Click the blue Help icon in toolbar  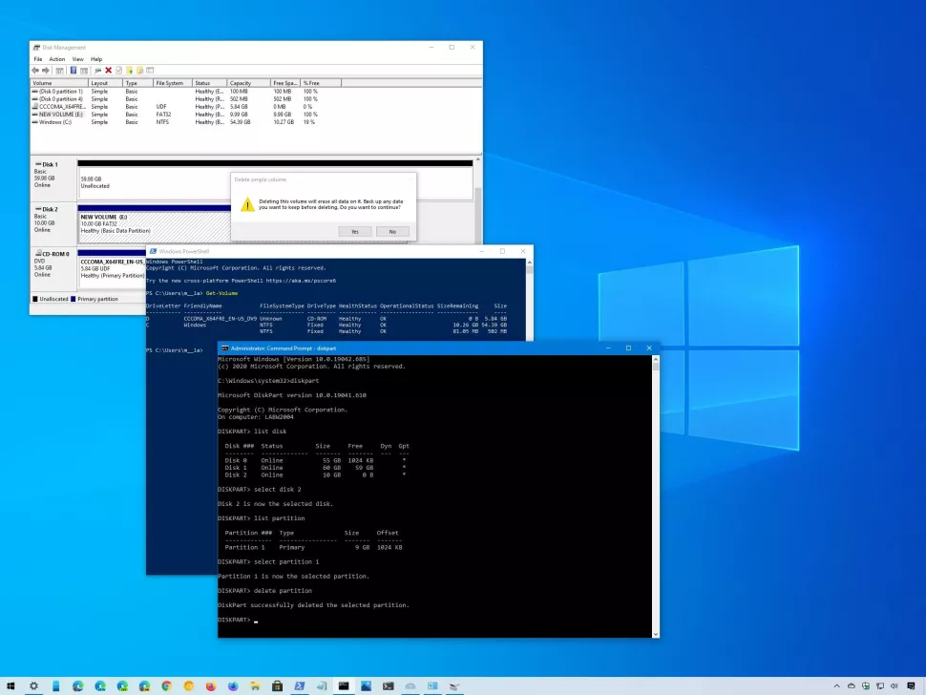73,71
